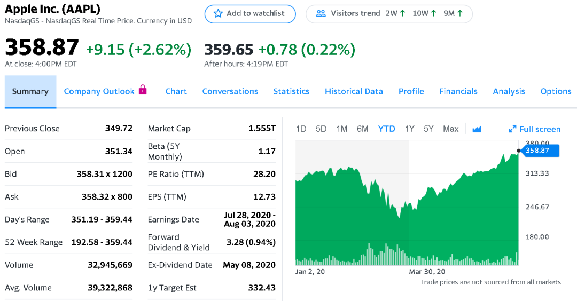This screenshot has width=577, height=301.
Task: Select the 5D chart range
Action: [x=321, y=129]
